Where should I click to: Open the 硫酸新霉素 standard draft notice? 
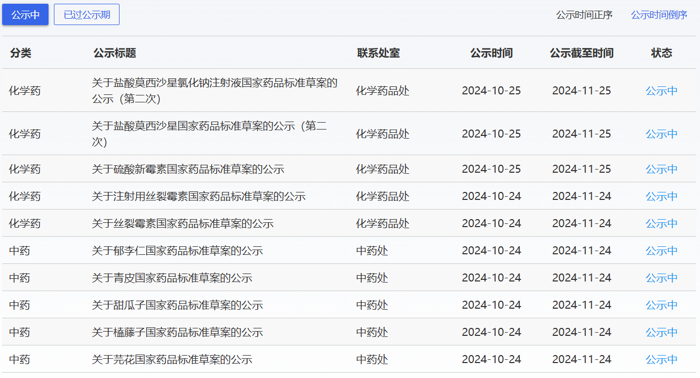click(188, 169)
